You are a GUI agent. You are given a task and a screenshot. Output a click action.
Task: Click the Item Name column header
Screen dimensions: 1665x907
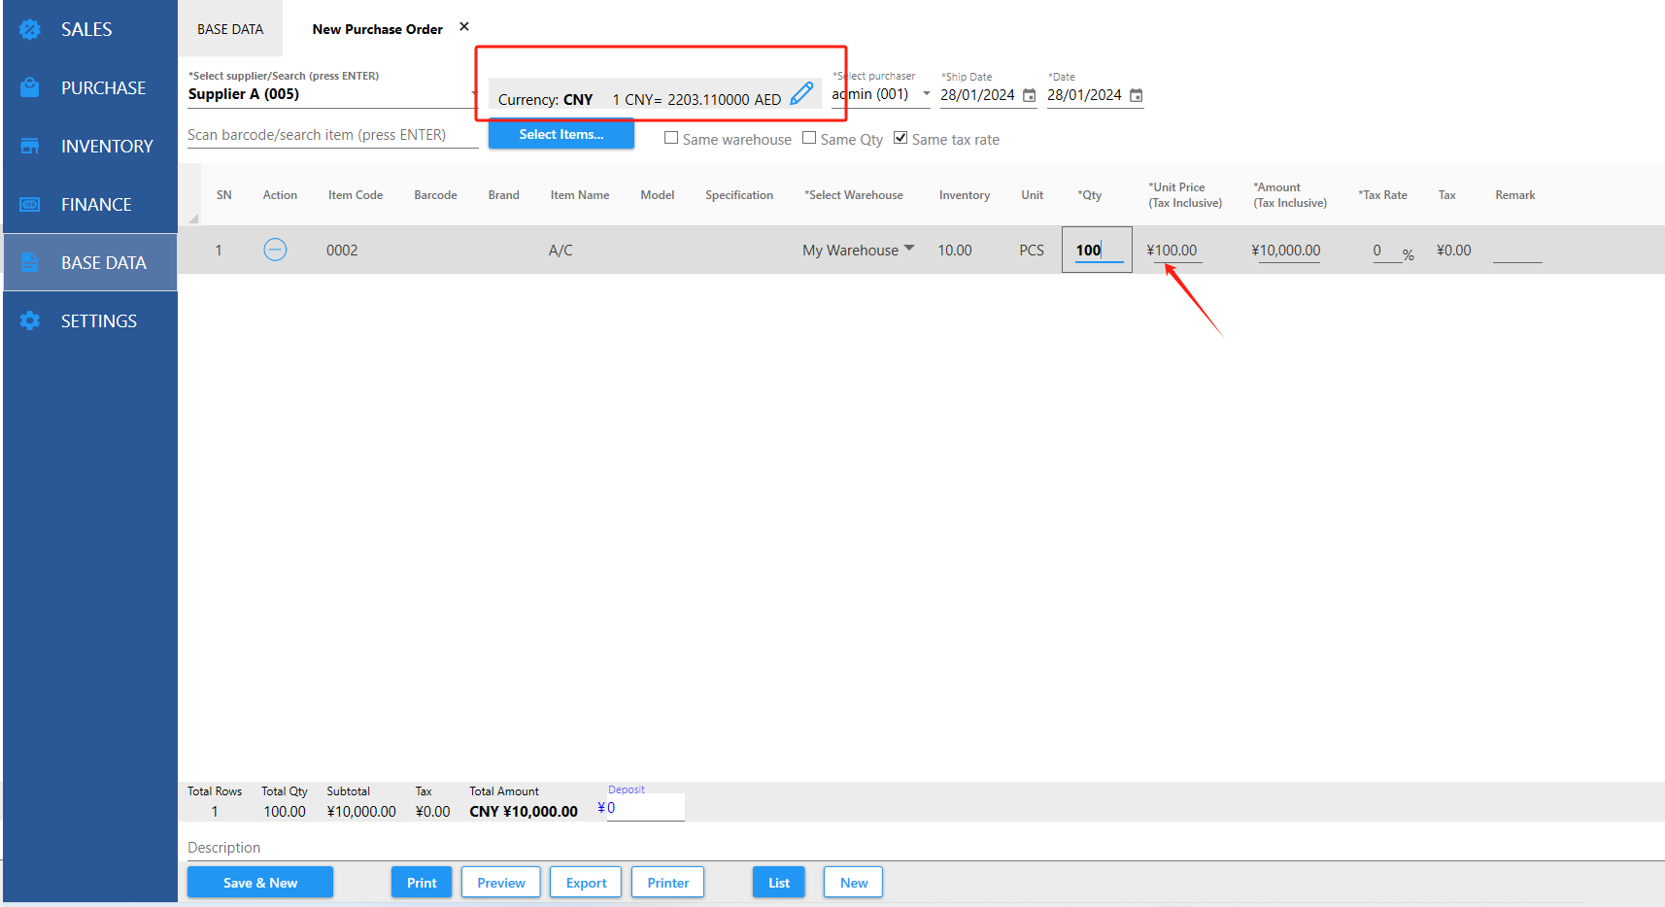click(580, 195)
